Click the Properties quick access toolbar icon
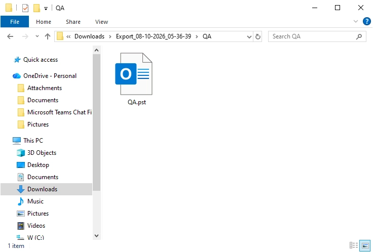Image resolution: width=373 pixels, height=252 pixels. click(x=25, y=8)
